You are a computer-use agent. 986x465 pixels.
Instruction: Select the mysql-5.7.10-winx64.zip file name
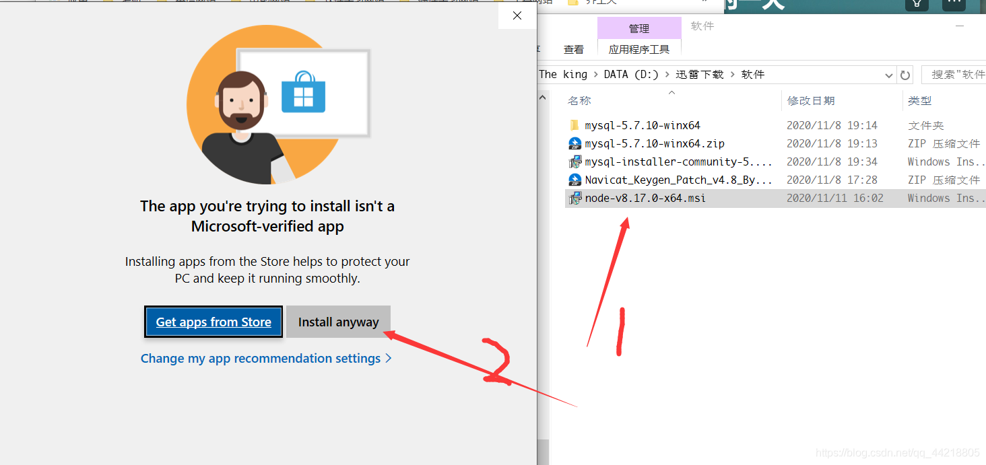point(655,143)
